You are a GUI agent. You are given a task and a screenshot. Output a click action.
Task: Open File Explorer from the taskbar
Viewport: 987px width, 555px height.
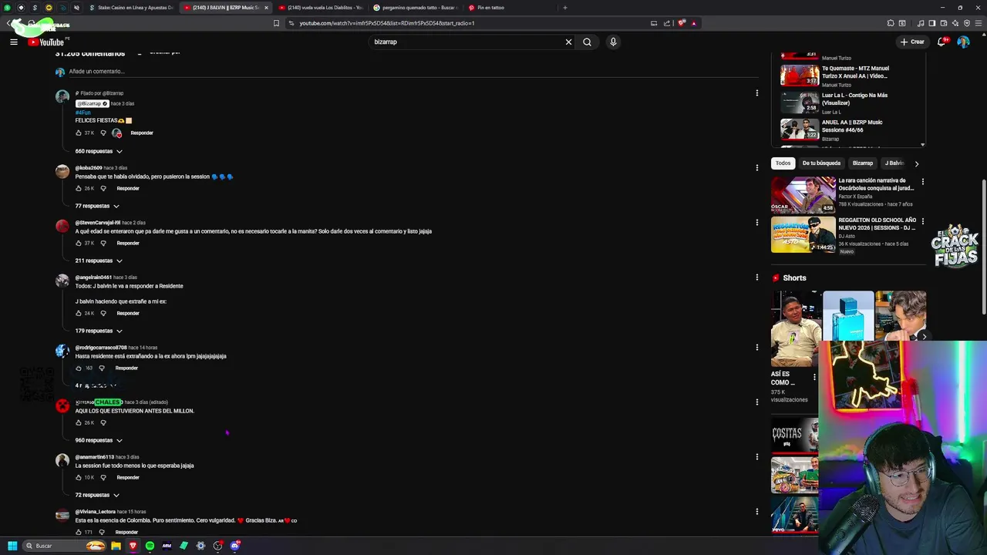click(x=116, y=546)
